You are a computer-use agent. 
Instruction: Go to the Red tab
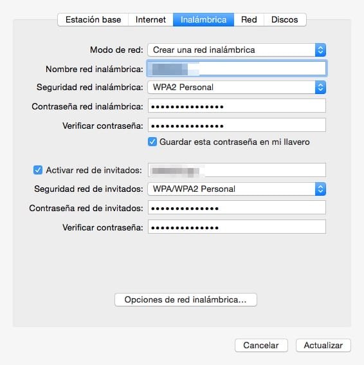tap(249, 19)
